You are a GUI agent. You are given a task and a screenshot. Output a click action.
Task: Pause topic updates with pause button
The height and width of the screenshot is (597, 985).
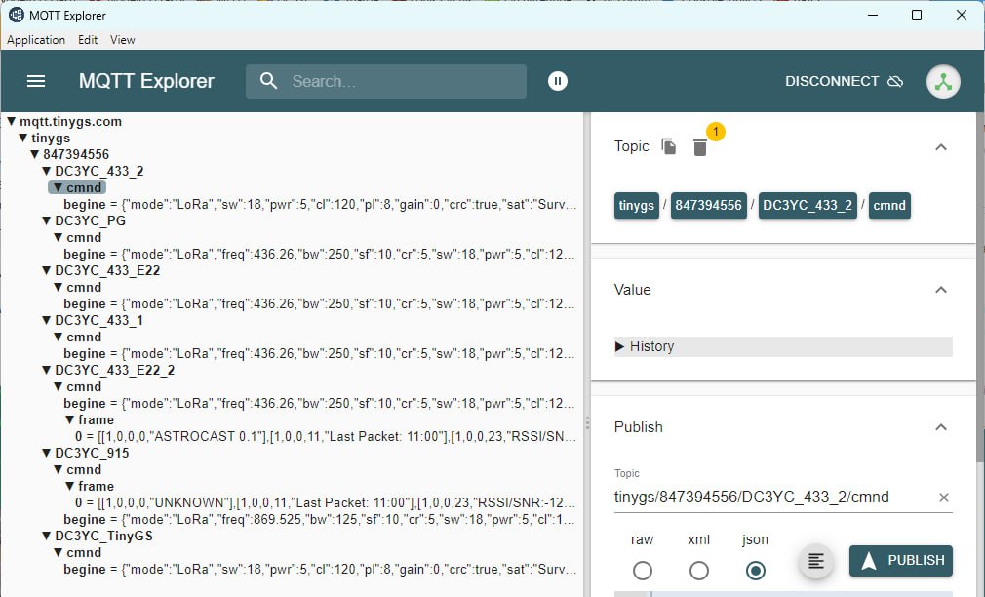pyautogui.click(x=557, y=81)
